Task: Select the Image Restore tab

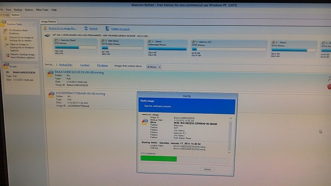Action: 49,22
